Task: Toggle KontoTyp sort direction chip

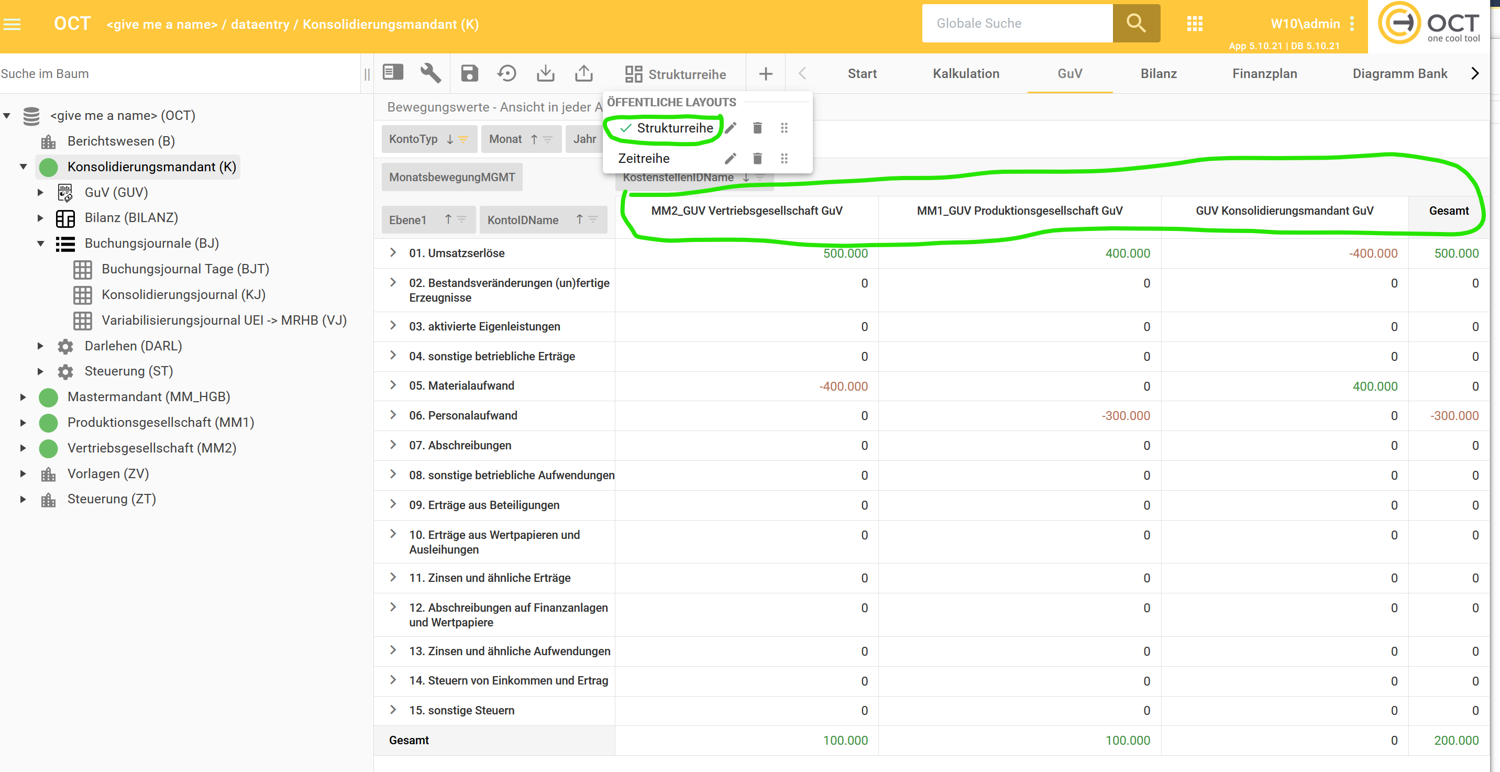Action: [449, 139]
